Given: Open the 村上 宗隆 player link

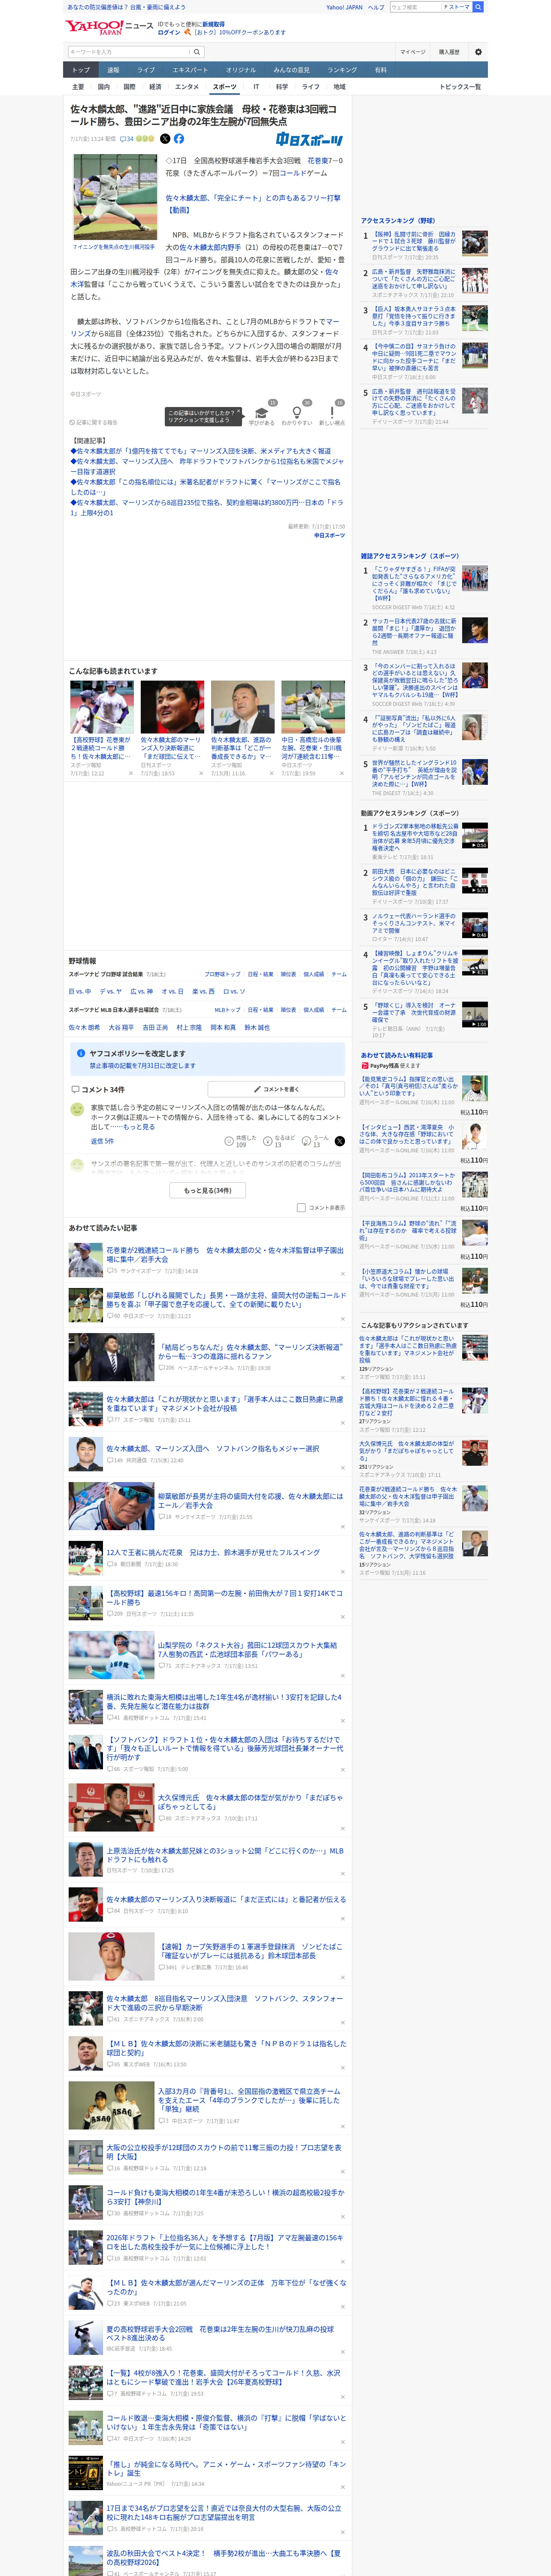Looking at the screenshot, I should click(x=189, y=1027).
